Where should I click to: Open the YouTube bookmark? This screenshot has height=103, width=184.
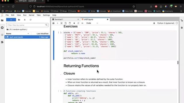coord(82,11)
